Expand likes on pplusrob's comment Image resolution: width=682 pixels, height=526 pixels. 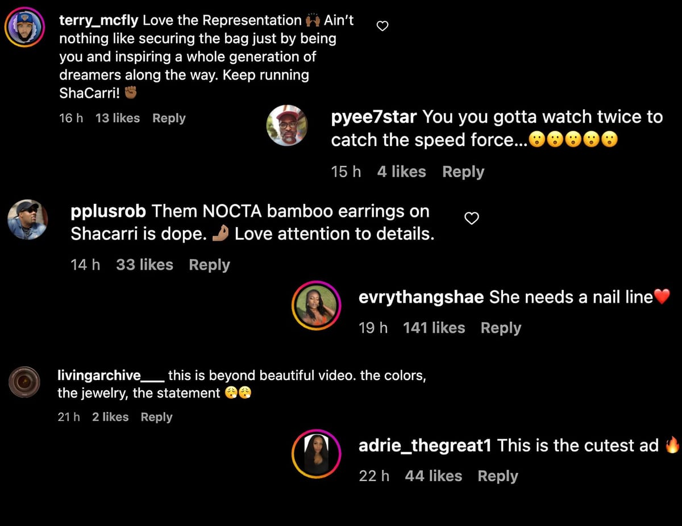[144, 264]
